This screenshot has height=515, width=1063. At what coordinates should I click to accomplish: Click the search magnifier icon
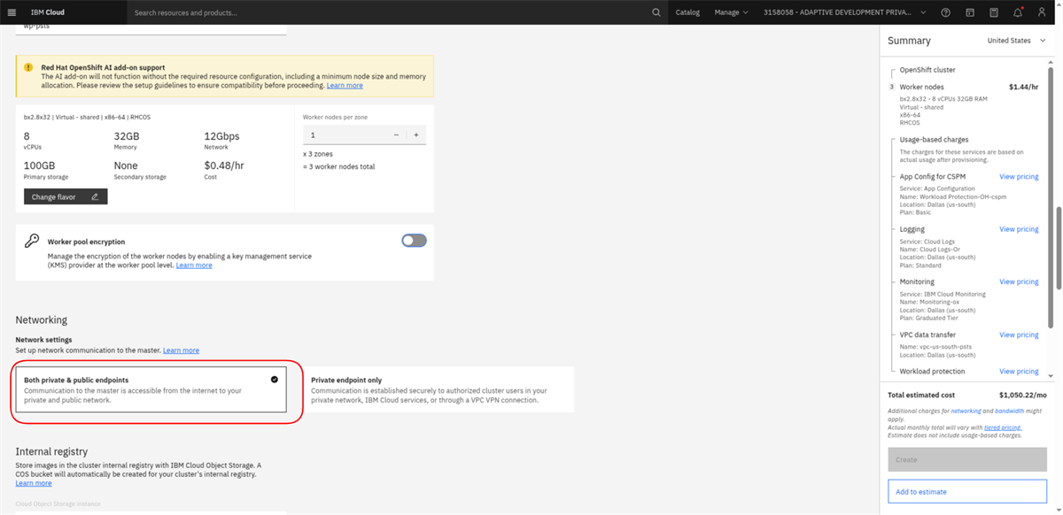(656, 12)
